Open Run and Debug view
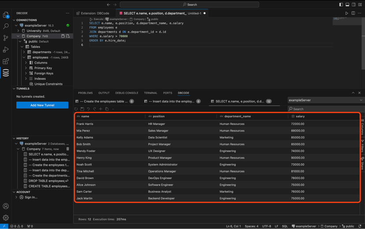Viewport: 365px width, 229px height. pyautogui.click(x=6, y=49)
